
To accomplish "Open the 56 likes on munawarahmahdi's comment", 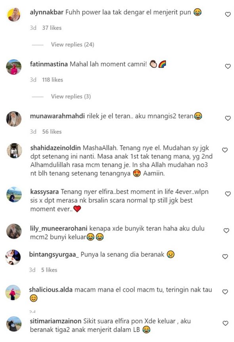I will click(x=52, y=132).
